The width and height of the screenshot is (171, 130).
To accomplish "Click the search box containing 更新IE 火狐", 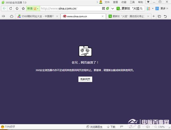I will coord(130,8).
